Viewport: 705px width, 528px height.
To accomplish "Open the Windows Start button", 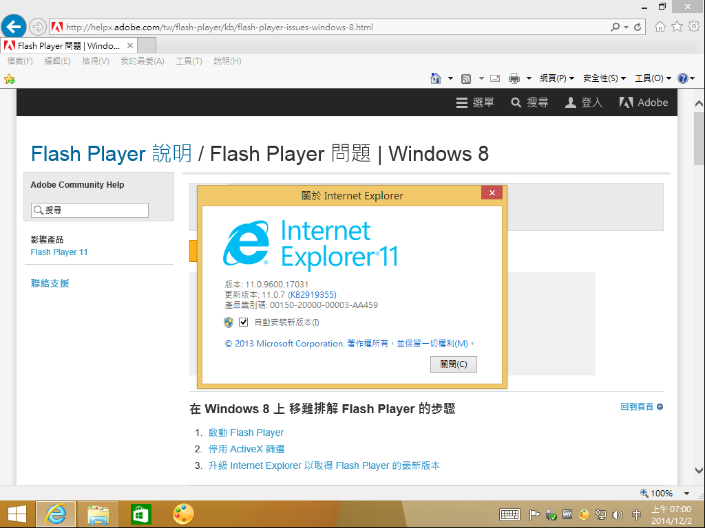I will [x=17, y=514].
